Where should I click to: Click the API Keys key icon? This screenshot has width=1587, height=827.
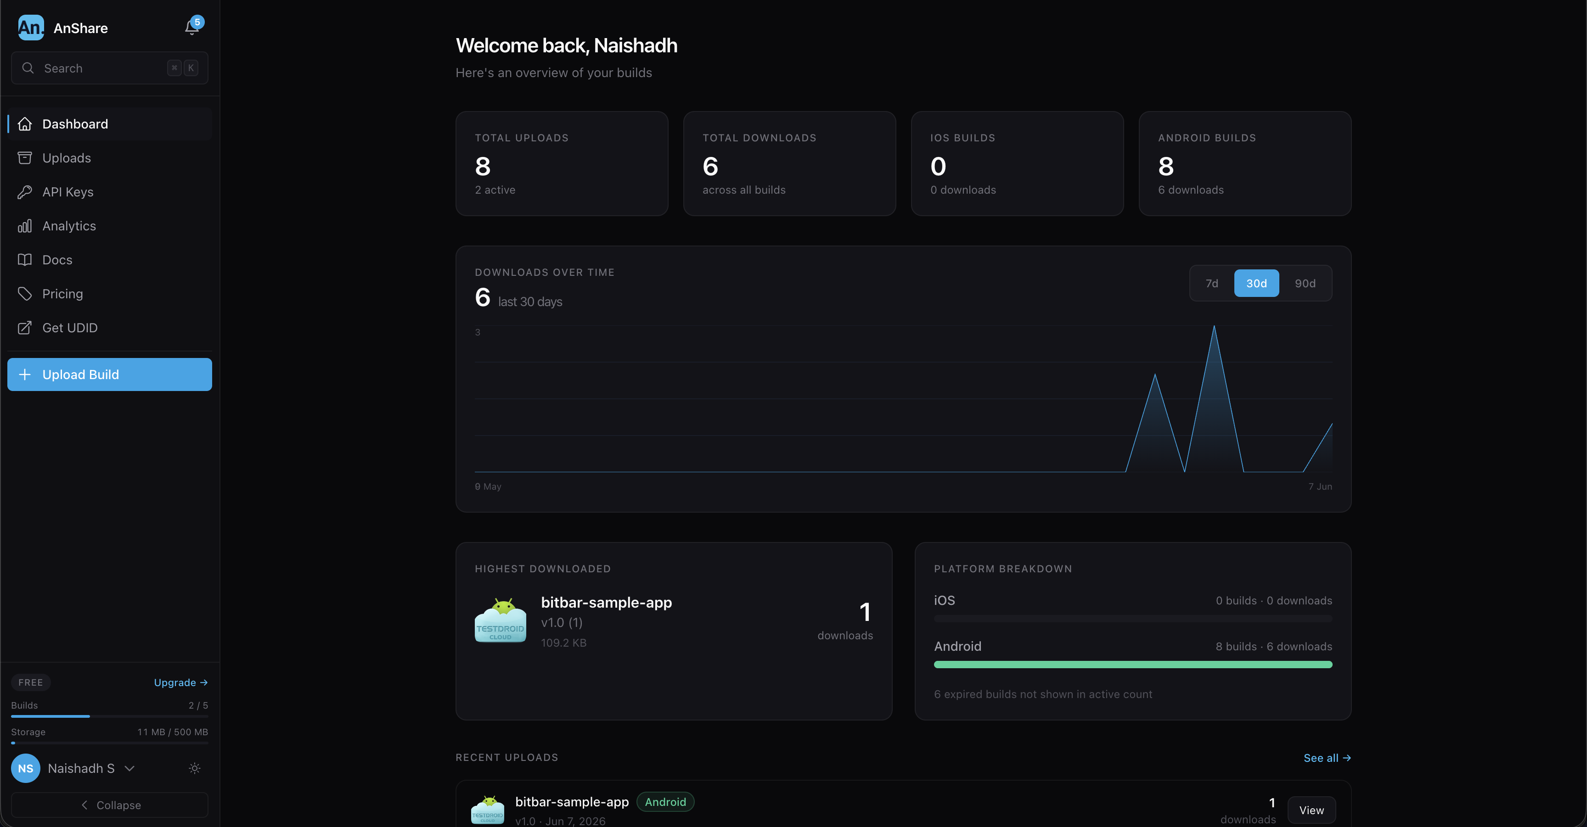pyautogui.click(x=25, y=191)
